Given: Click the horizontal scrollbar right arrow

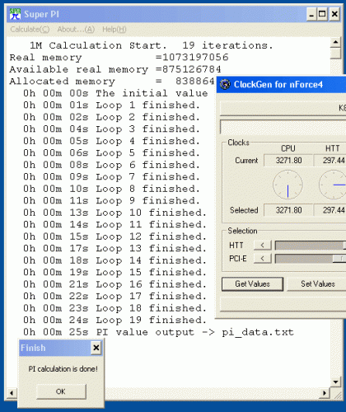Looking at the screenshot, I should coord(325,393).
